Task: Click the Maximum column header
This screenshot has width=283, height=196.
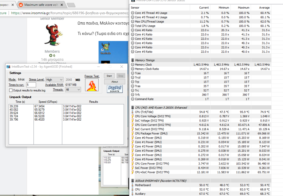Action: (x=243, y=8)
